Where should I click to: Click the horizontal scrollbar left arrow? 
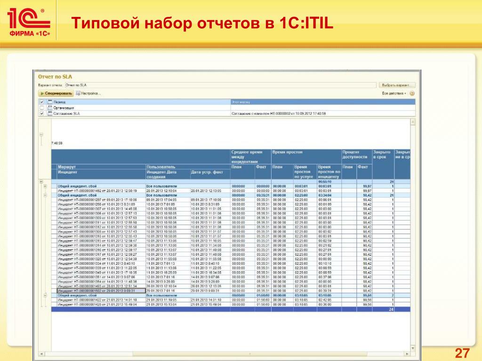pyautogui.click(x=41, y=354)
